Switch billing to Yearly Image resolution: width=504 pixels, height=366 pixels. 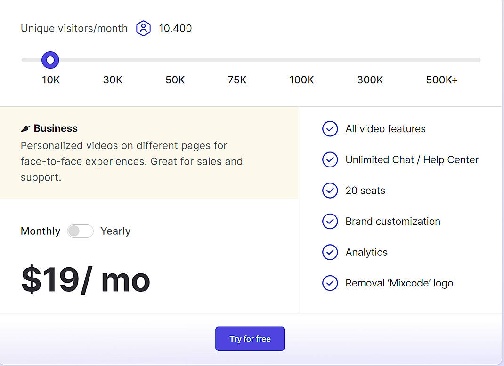(x=115, y=231)
